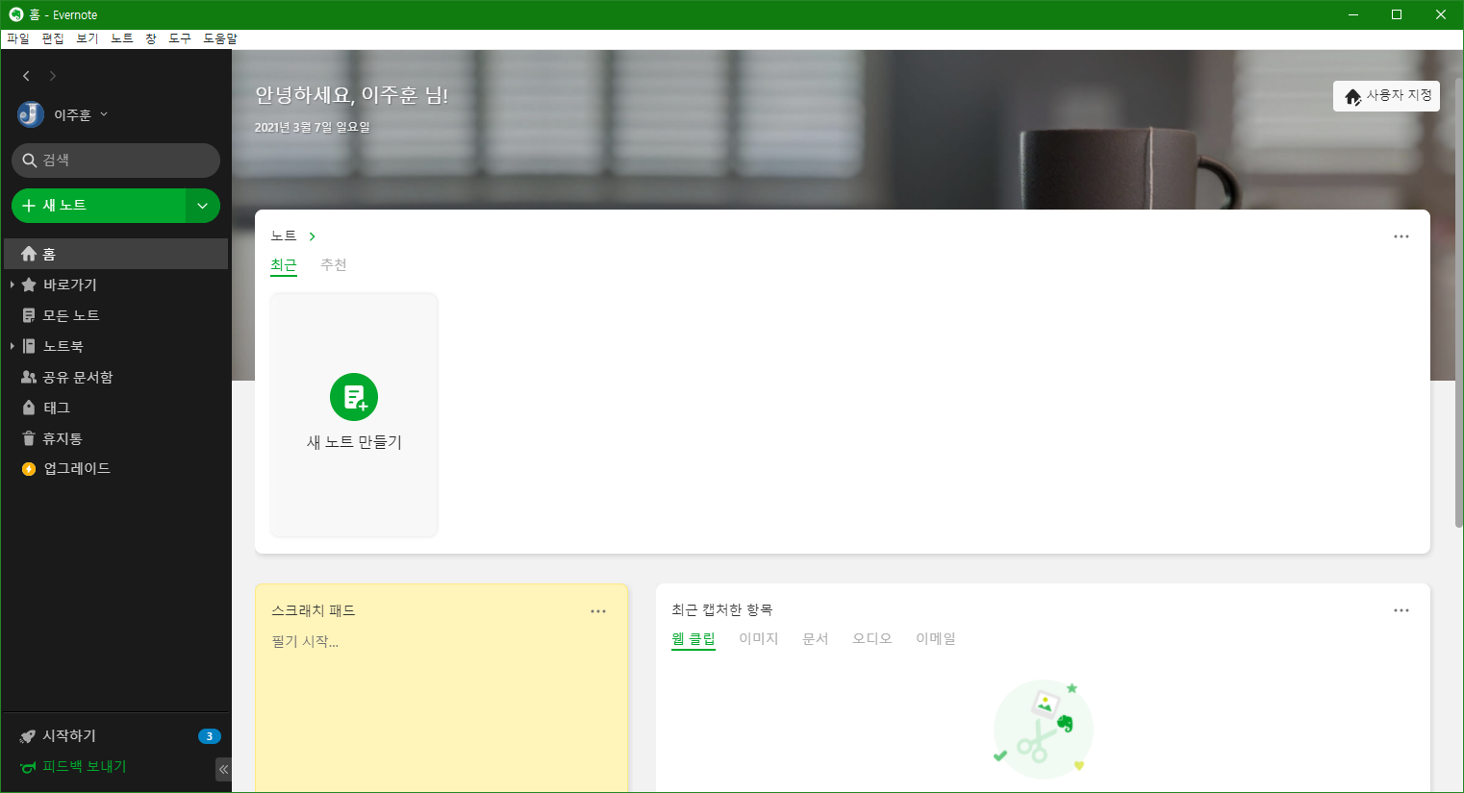Click the 홈 house icon
The image size is (1464, 793).
pyautogui.click(x=29, y=254)
